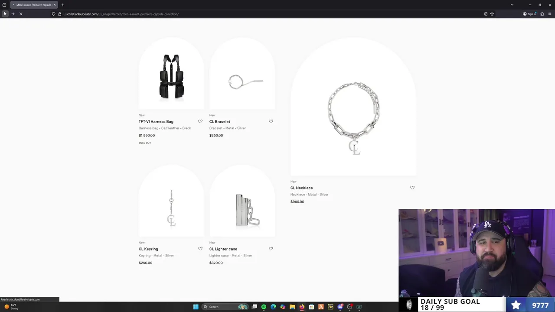Open Discord from taskbar
The width and height of the screenshot is (555, 312).
coord(340,307)
